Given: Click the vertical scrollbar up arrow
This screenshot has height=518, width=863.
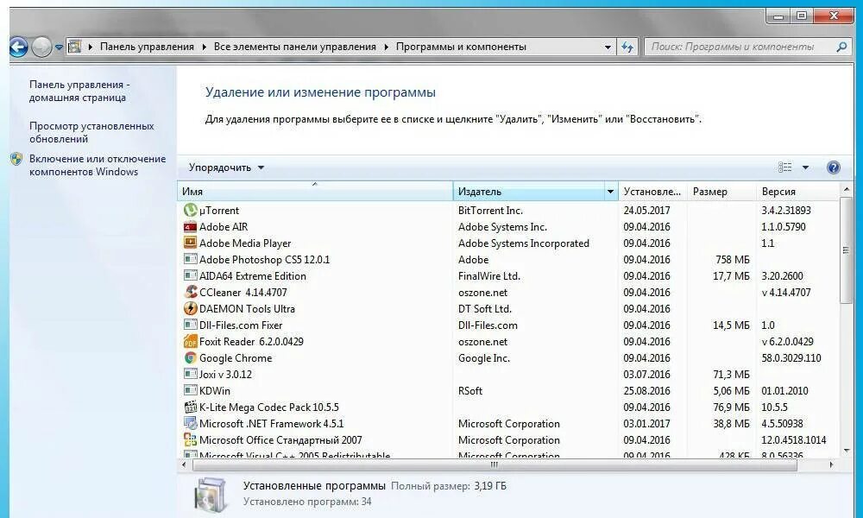Looking at the screenshot, I should (x=846, y=189).
